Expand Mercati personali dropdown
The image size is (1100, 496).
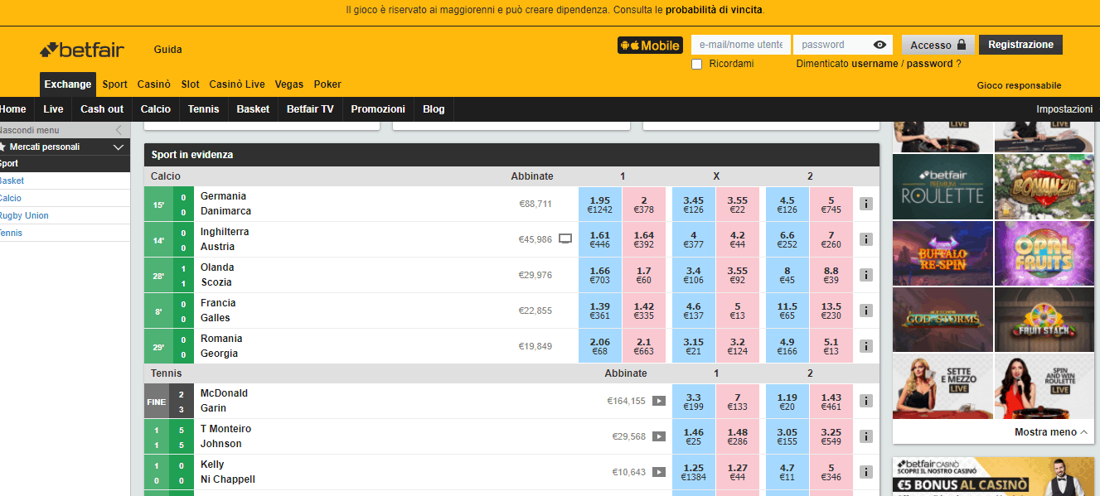click(119, 147)
